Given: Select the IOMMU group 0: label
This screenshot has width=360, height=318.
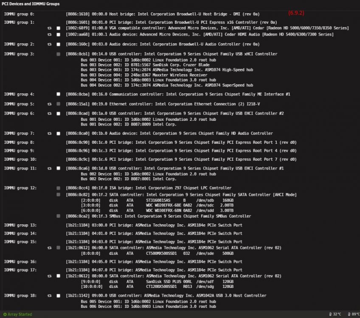Looking at the screenshot, I should coord(19,14).
